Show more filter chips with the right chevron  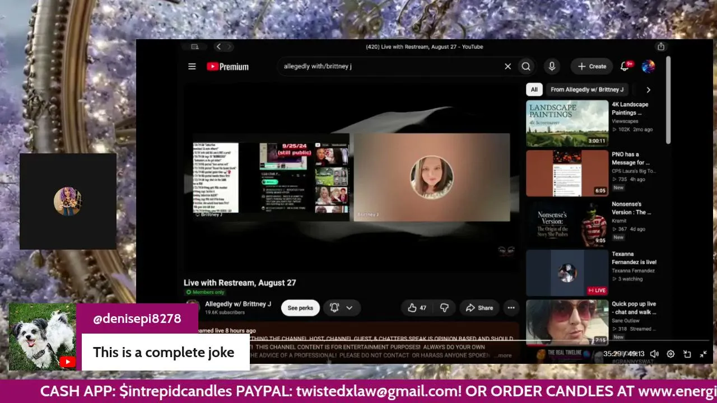(648, 90)
